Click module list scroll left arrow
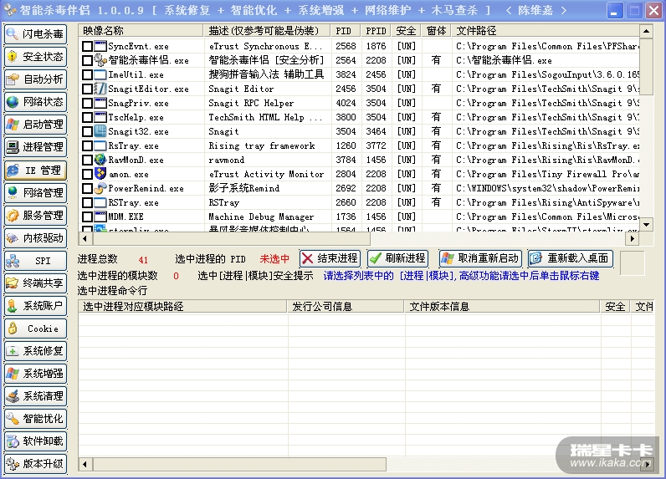Screen dimensions: 666x479 [85, 464]
